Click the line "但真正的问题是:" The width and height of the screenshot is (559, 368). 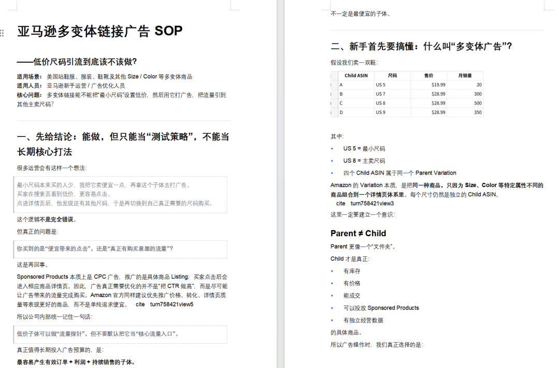coord(37,232)
